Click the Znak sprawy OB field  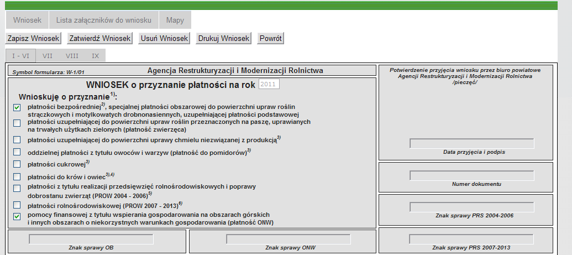(91, 240)
